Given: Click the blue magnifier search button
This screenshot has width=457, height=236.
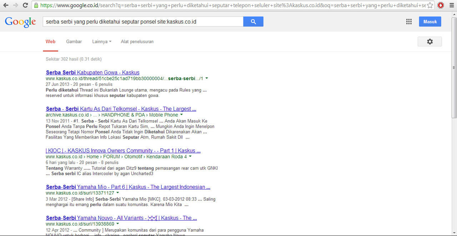Looking at the screenshot, I should pyautogui.click(x=253, y=21).
